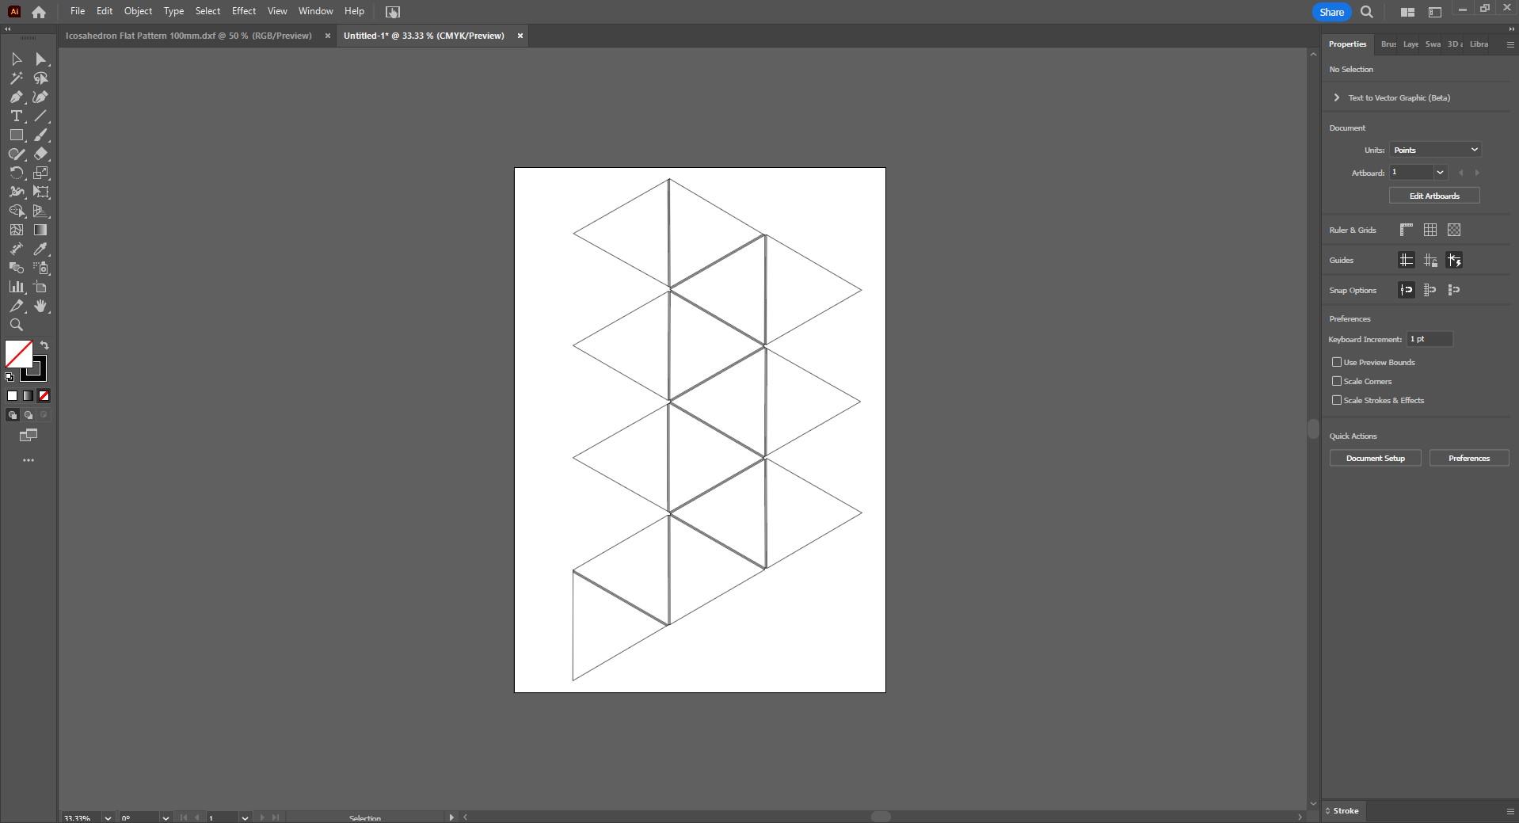Enable Scale Corners checkbox
The width and height of the screenshot is (1519, 823).
1337,381
